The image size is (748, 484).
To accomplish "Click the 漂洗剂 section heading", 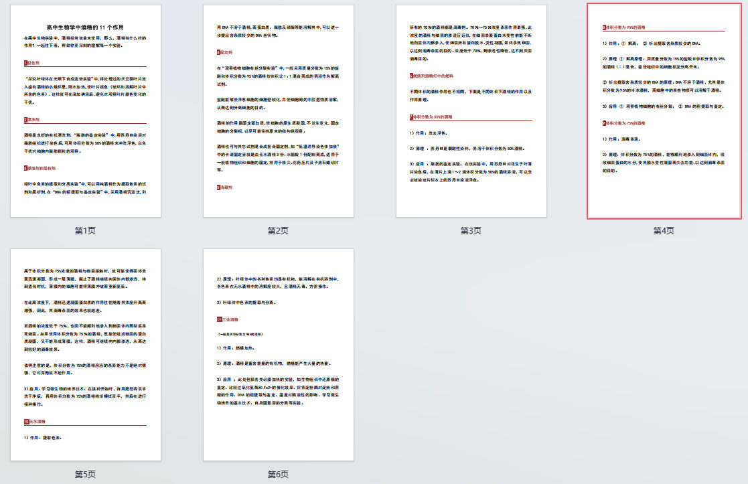I will coord(32,120).
